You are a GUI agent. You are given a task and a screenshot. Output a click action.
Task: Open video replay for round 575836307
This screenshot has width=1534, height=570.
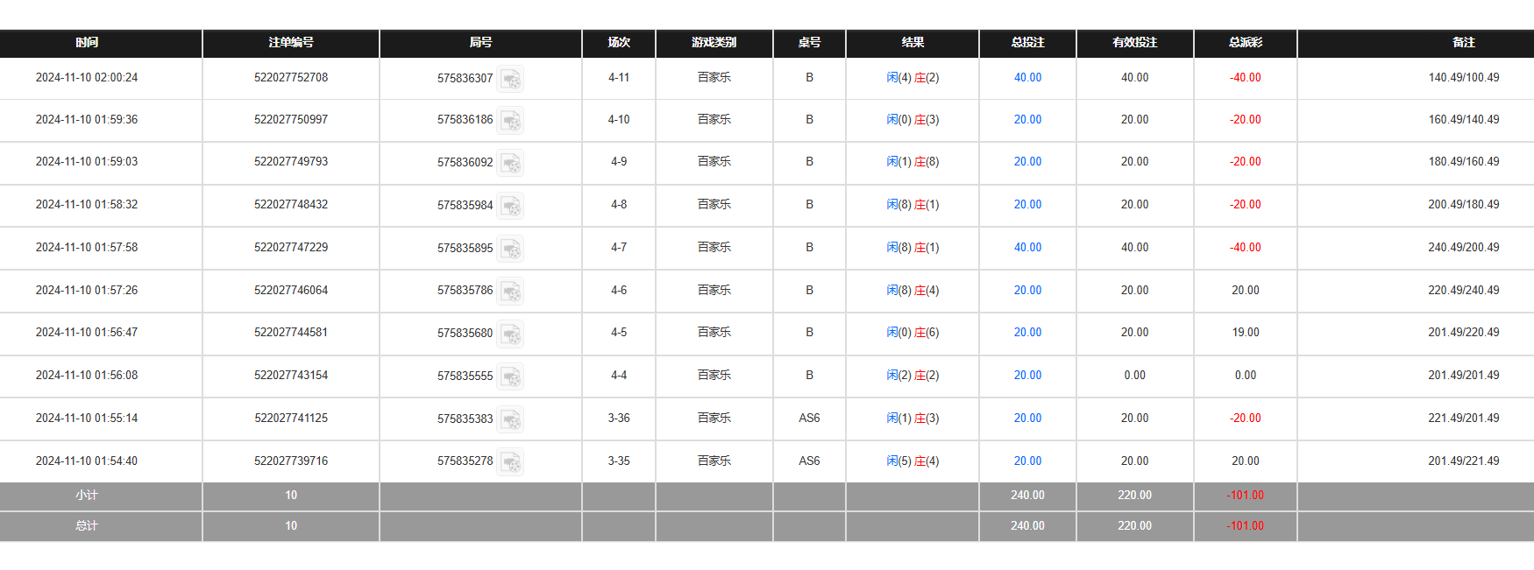(x=510, y=79)
